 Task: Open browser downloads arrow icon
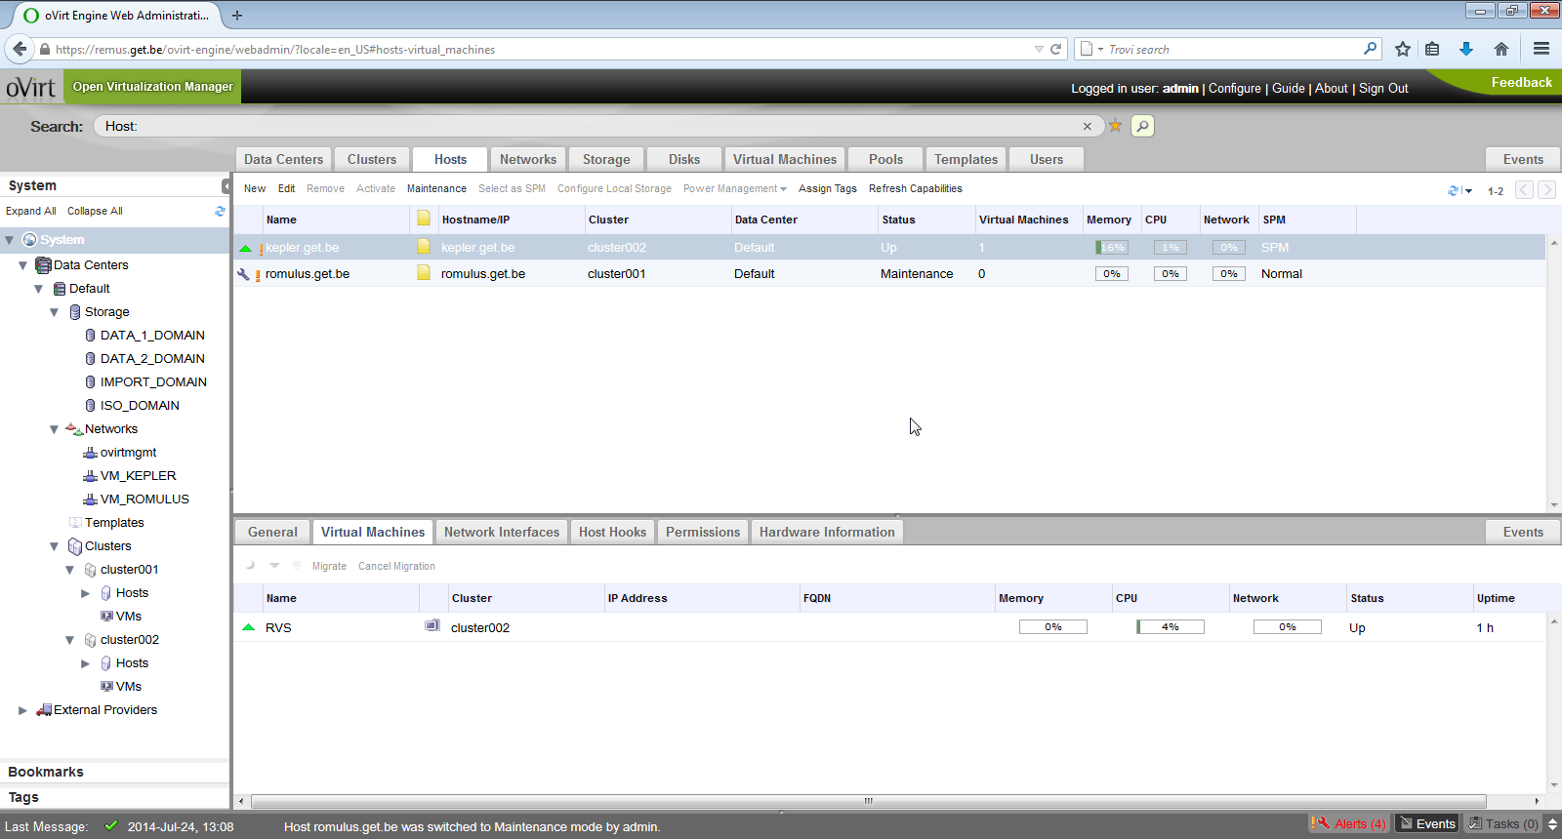1465,49
